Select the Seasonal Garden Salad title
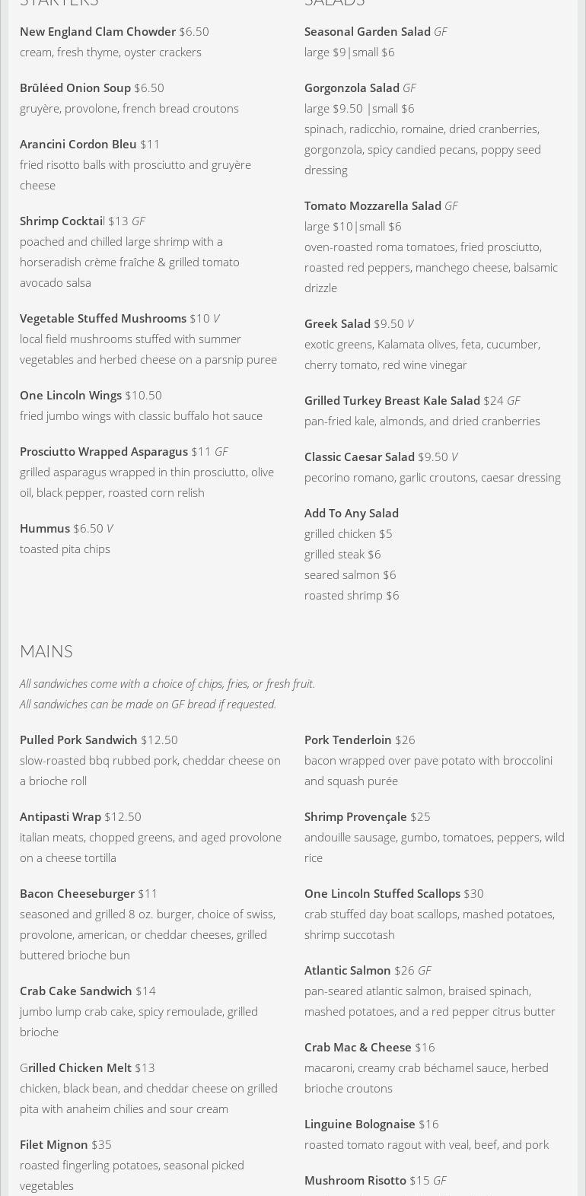The width and height of the screenshot is (586, 1196). 368,31
